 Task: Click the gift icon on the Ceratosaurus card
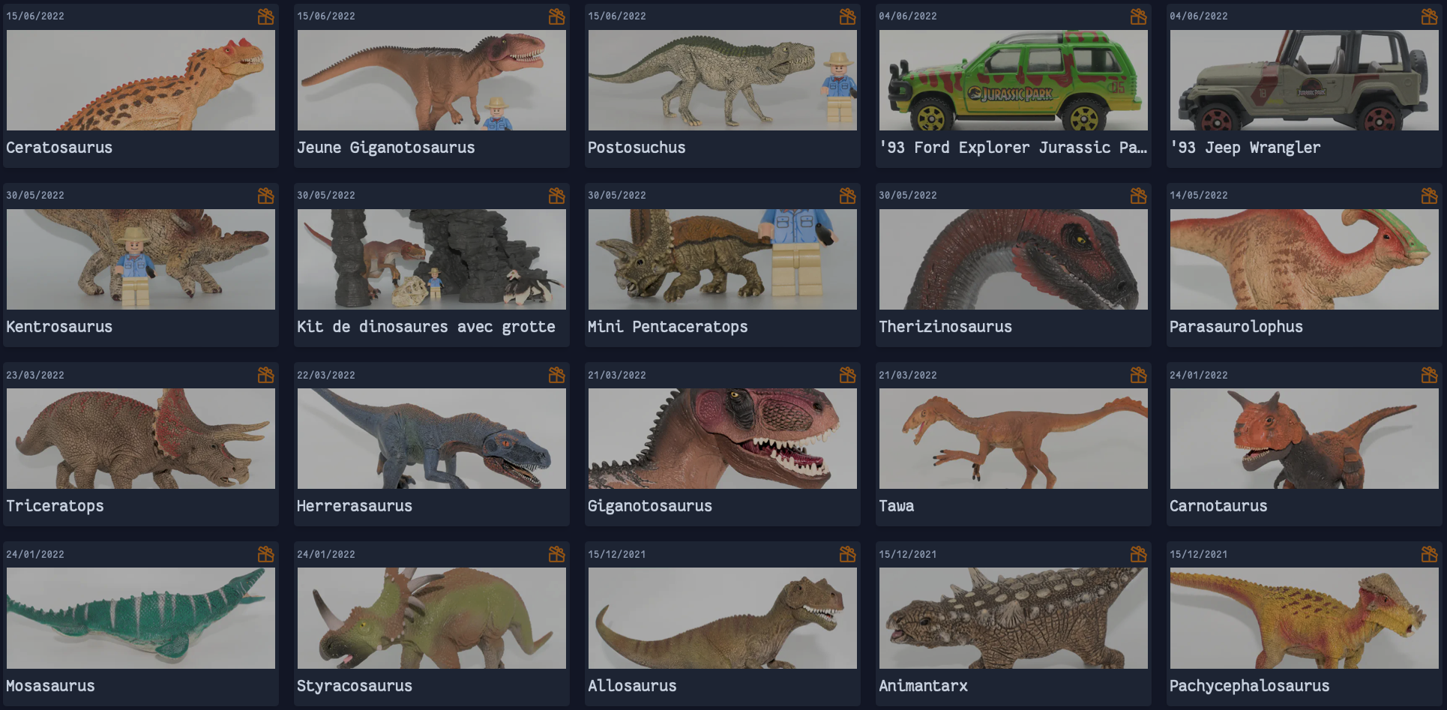point(265,16)
